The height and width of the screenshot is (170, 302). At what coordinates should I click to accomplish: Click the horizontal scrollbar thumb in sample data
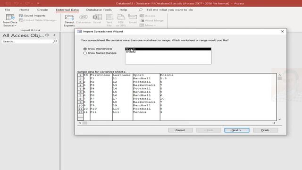tap(85, 123)
